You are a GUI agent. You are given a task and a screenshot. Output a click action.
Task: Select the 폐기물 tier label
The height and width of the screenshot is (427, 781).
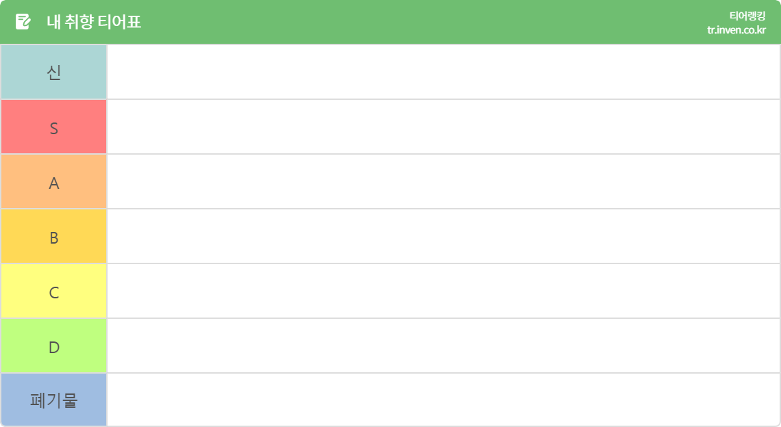54,400
